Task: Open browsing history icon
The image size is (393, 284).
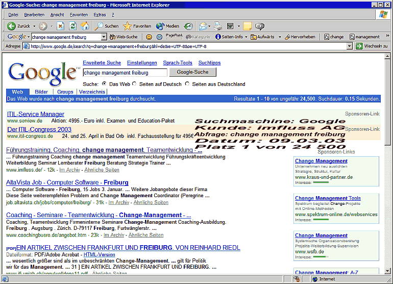Action: coord(188,26)
